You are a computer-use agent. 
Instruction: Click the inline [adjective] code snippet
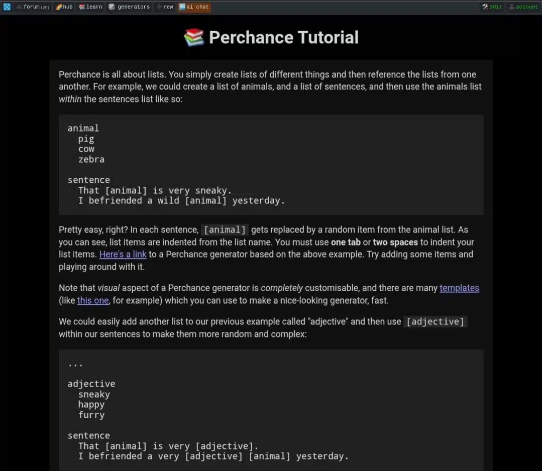[x=435, y=322]
